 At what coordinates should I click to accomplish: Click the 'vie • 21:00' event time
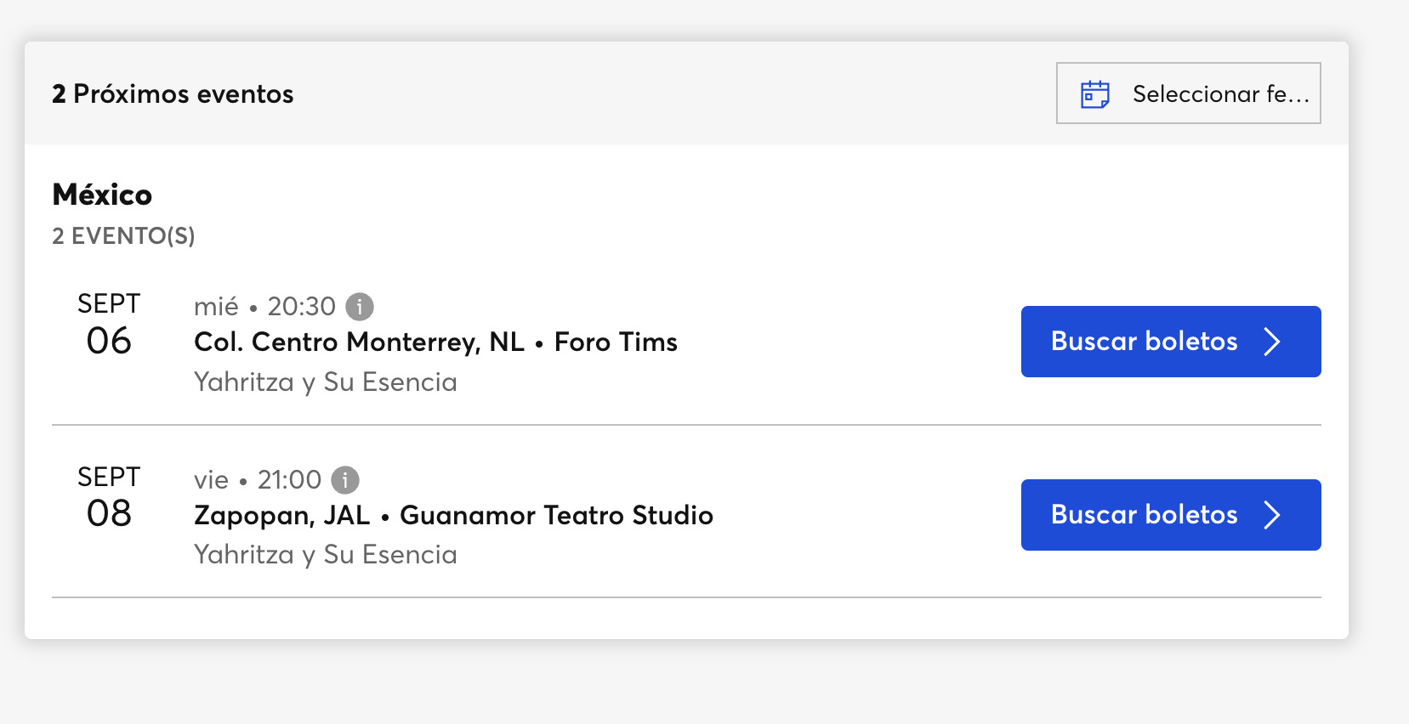(257, 480)
